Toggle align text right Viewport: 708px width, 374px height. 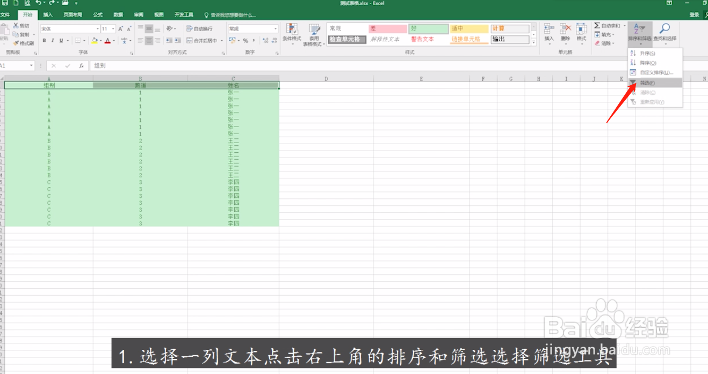tap(157, 41)
